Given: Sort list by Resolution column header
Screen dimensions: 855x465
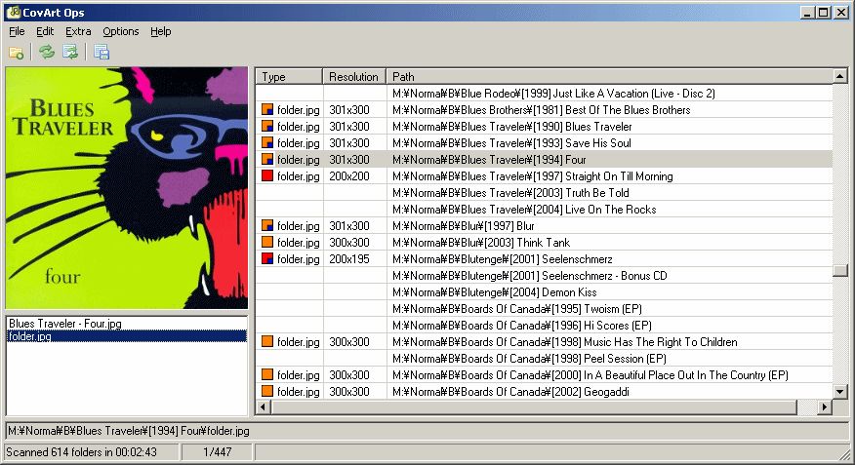Looking at the screenshot, I should tap(353, 76).
